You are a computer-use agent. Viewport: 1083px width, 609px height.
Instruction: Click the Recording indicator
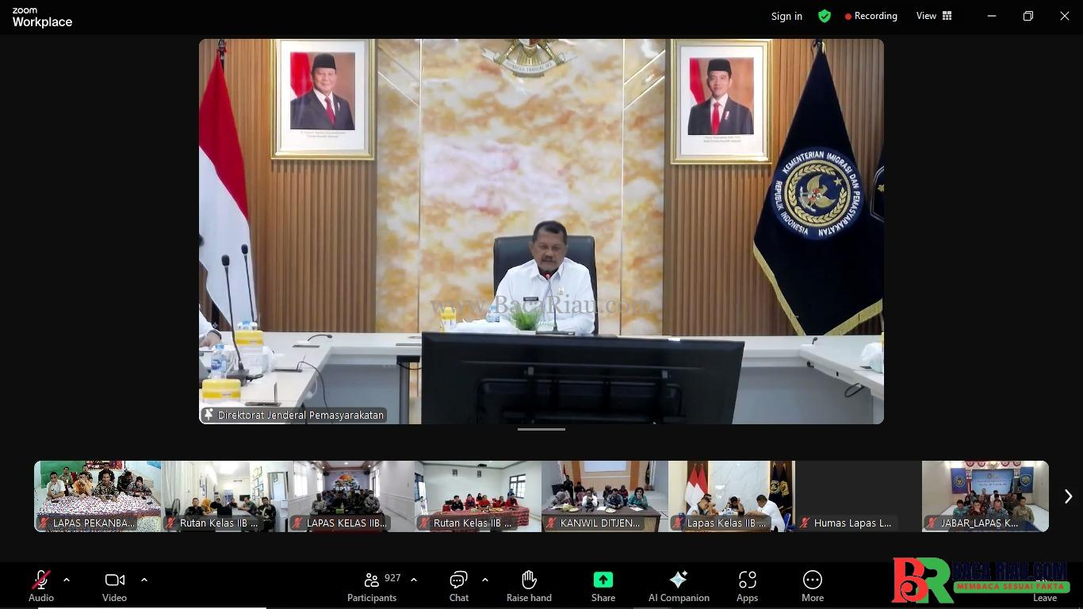coord(871,16)
